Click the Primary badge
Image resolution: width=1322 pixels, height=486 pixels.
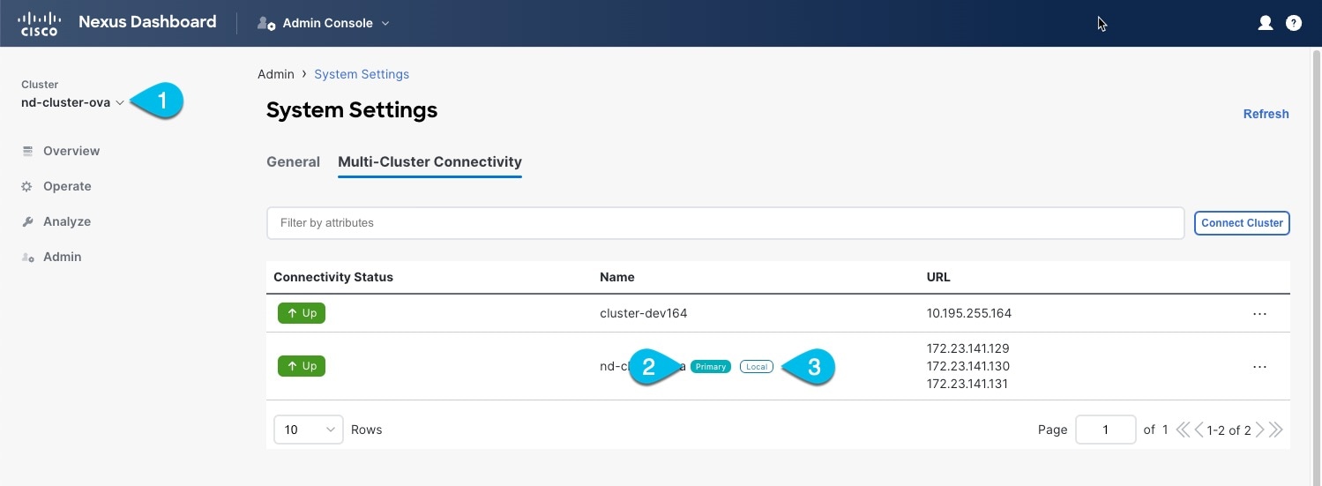pyautogui.click(x=711, y=367)
